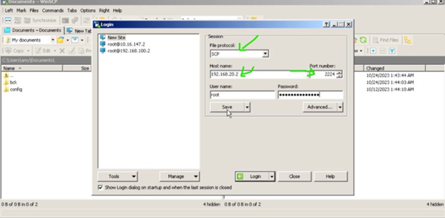
Task: Click the open terminal console icon
Action: [x=65, y=20]
